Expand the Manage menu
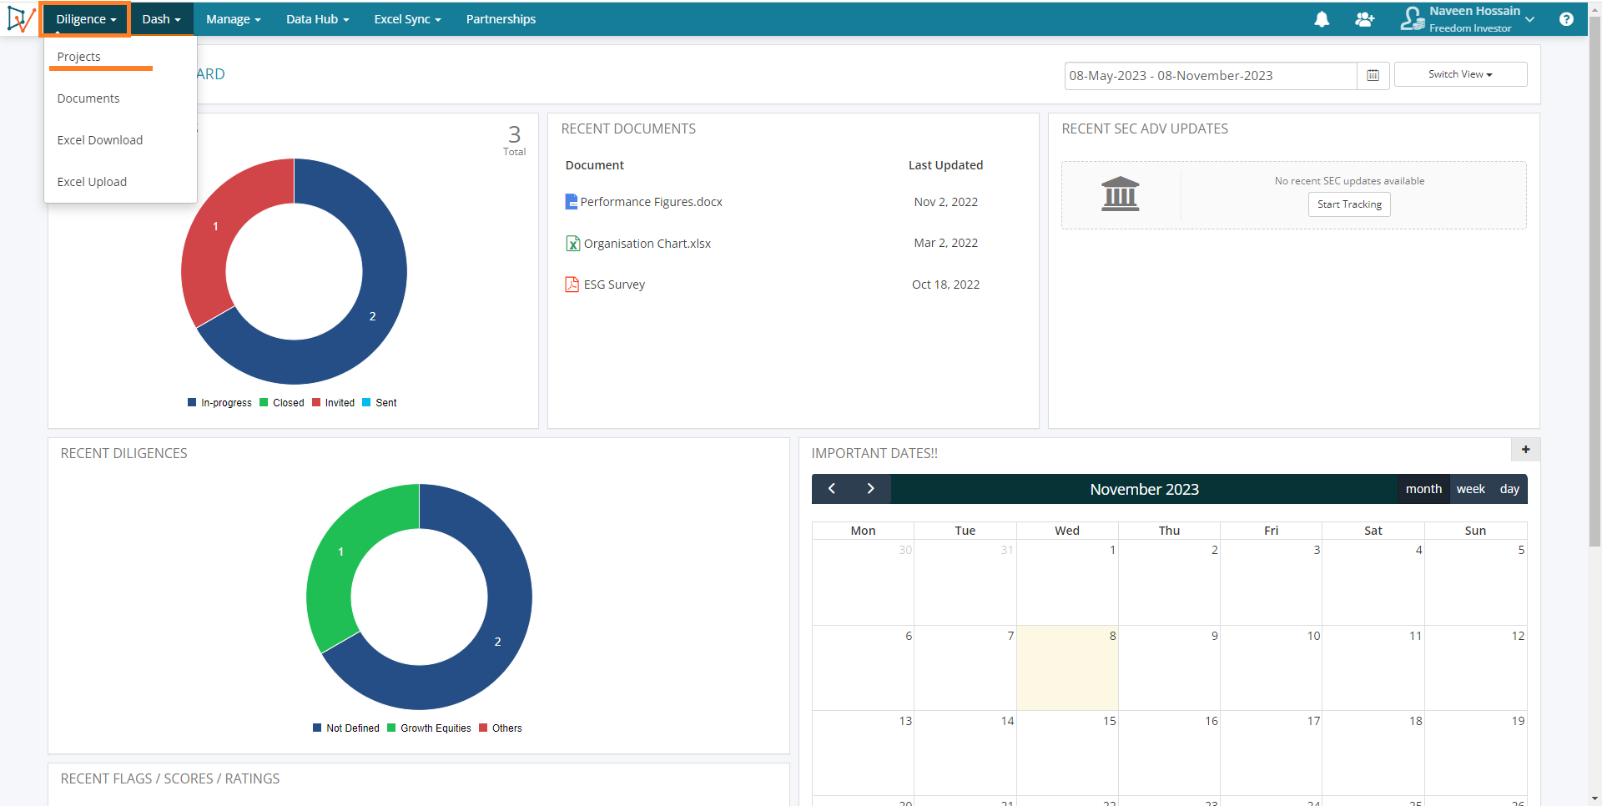Viewport: 1602px width, 806px height. 234,19
